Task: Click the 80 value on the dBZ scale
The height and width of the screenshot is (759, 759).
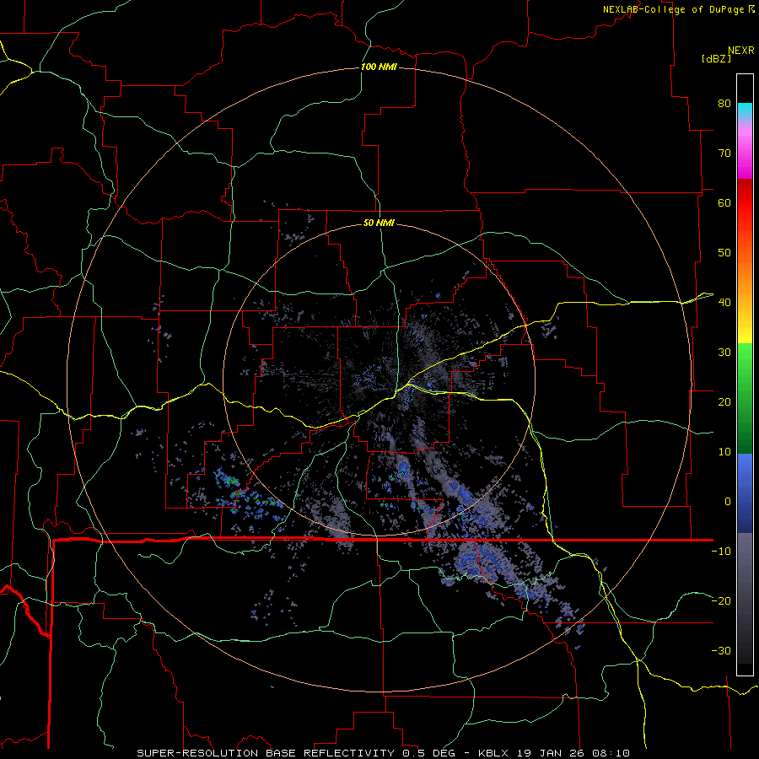Action: pyautogui.click(x=724, y=104)
